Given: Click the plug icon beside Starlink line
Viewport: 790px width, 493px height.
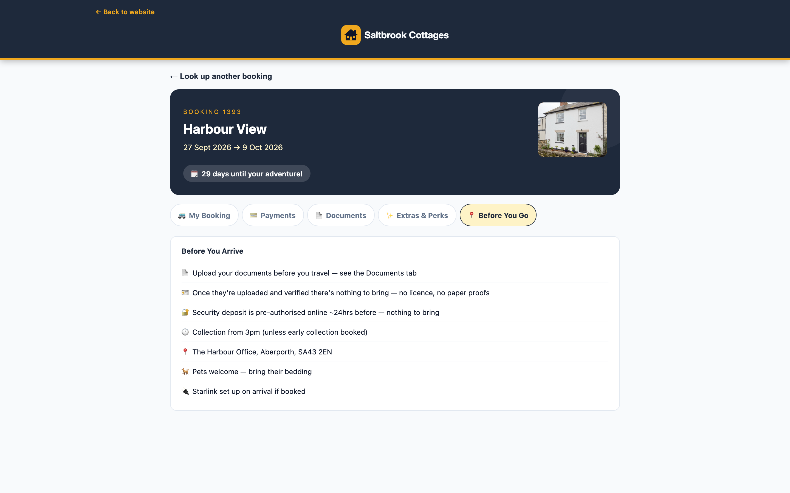Looking at the screenshot, I should [185, 391].
